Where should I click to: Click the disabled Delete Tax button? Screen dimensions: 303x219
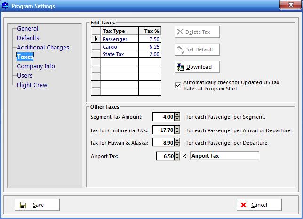coord(198,32)
